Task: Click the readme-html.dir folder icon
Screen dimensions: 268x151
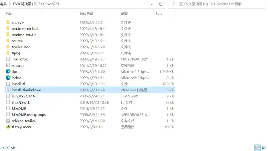Action: (x=8, y=28)
